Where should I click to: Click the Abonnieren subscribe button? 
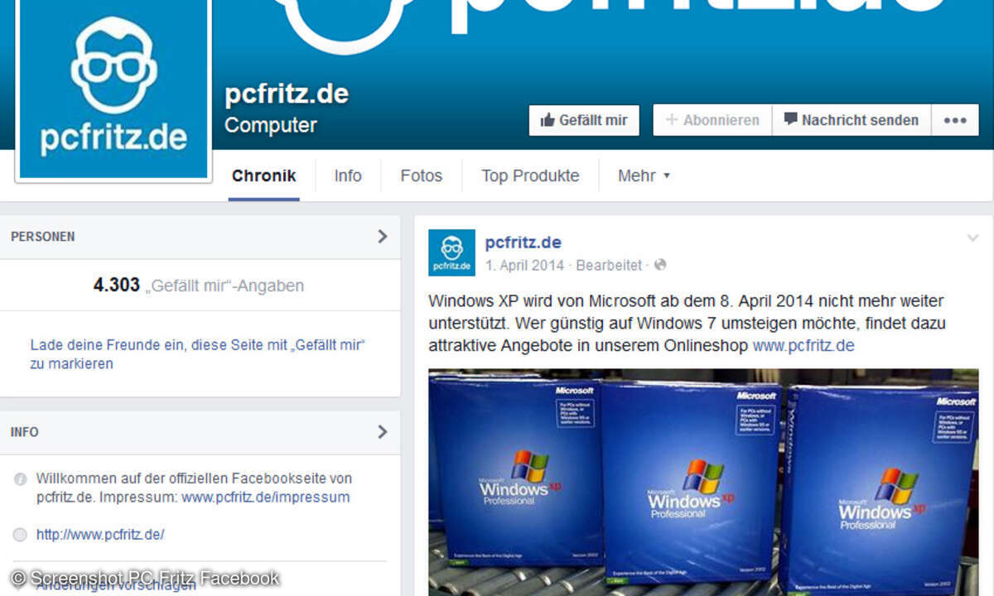pyautogui.click(x=712, y=120)
